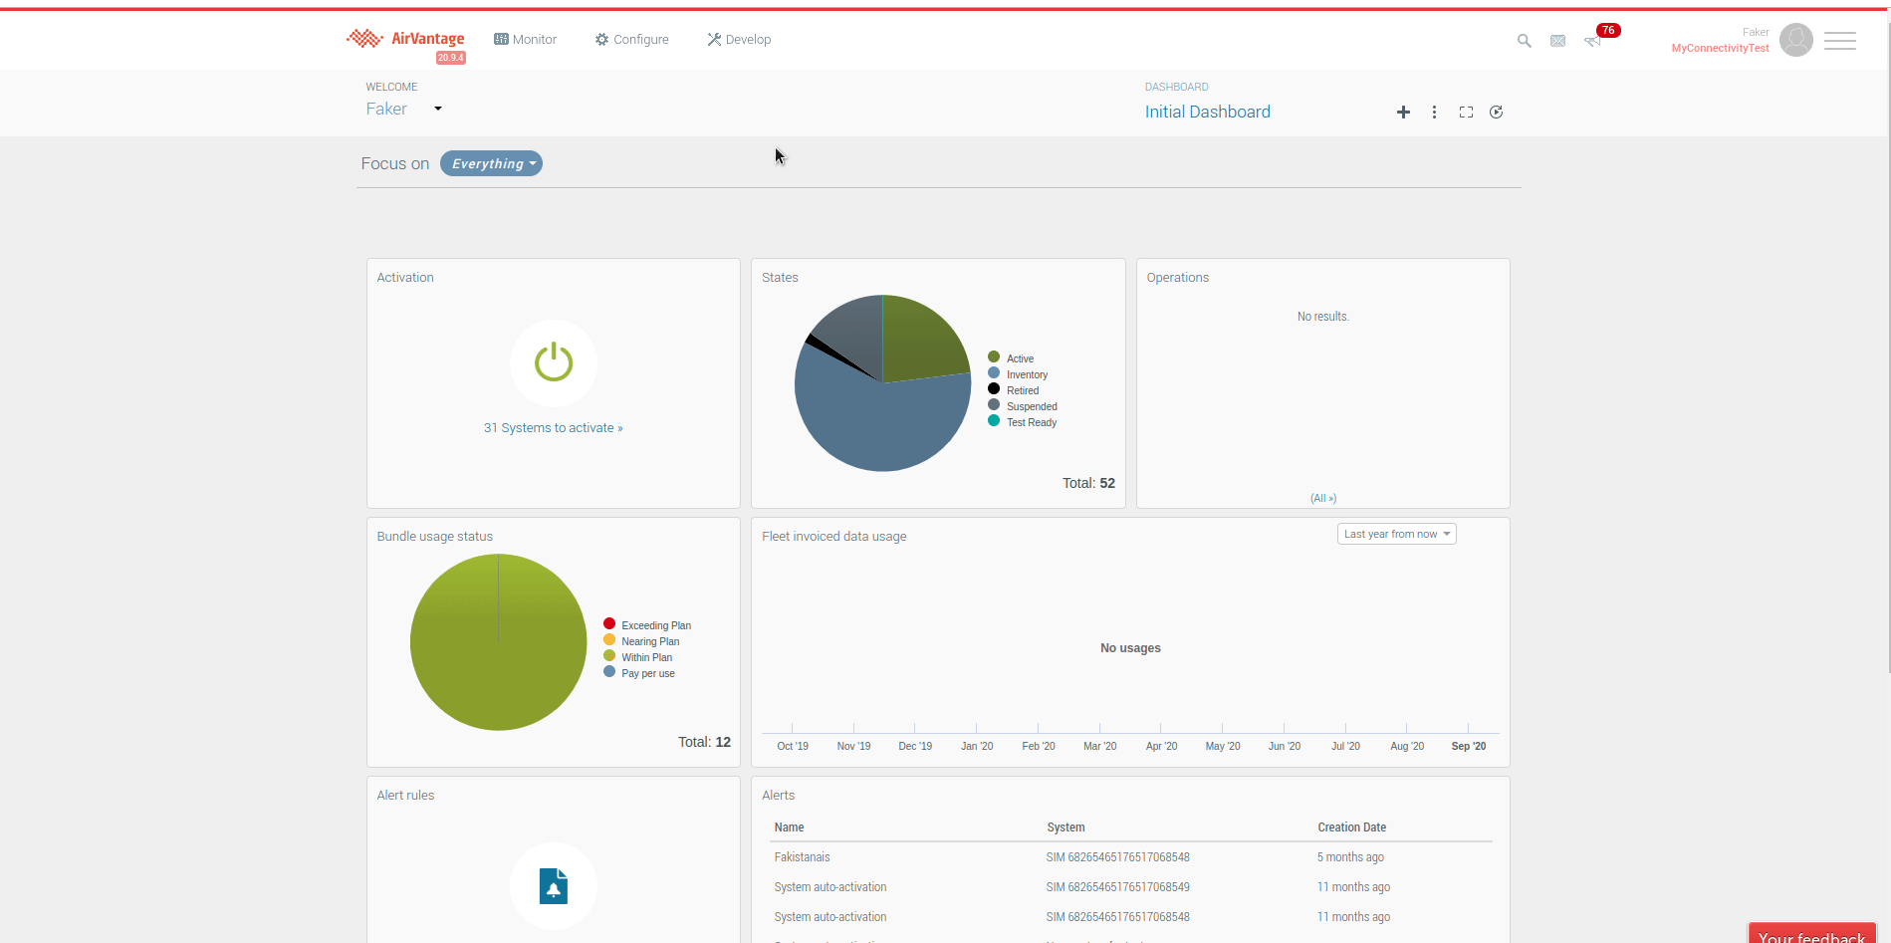Image resolution: width=1891 pixels, height=943 pixels.
Task: Toggle dashboard fullscreen mode icon
Action: 1466,113
